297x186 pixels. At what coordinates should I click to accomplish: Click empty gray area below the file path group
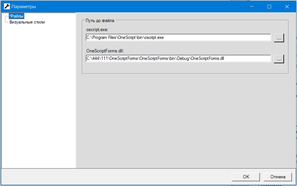(185, 120)
